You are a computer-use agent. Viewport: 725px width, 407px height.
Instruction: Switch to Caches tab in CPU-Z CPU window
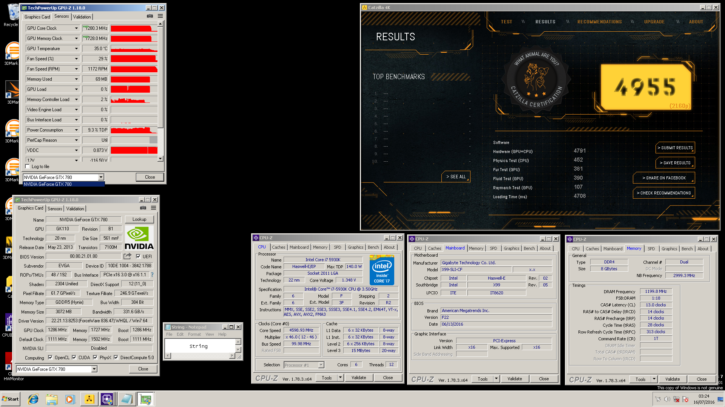pyautogui.click(x=279, y=247)
